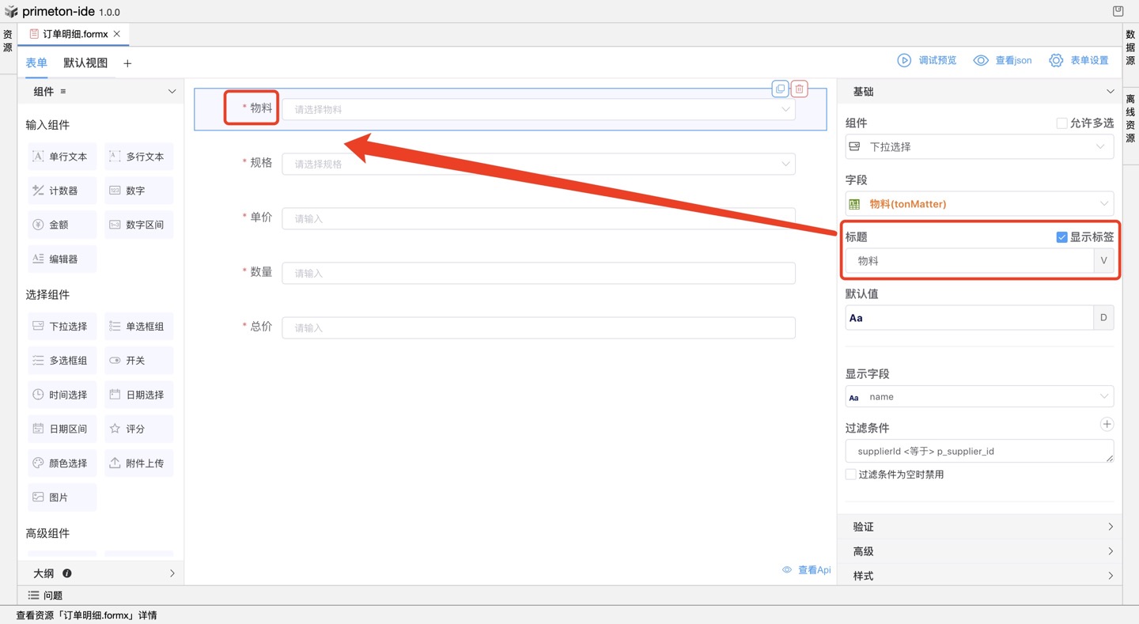Image resolution: width=1139 pixels, height=624 pixels.
Task: Switch to the 默认视图 tab
Action: point(85,63)
